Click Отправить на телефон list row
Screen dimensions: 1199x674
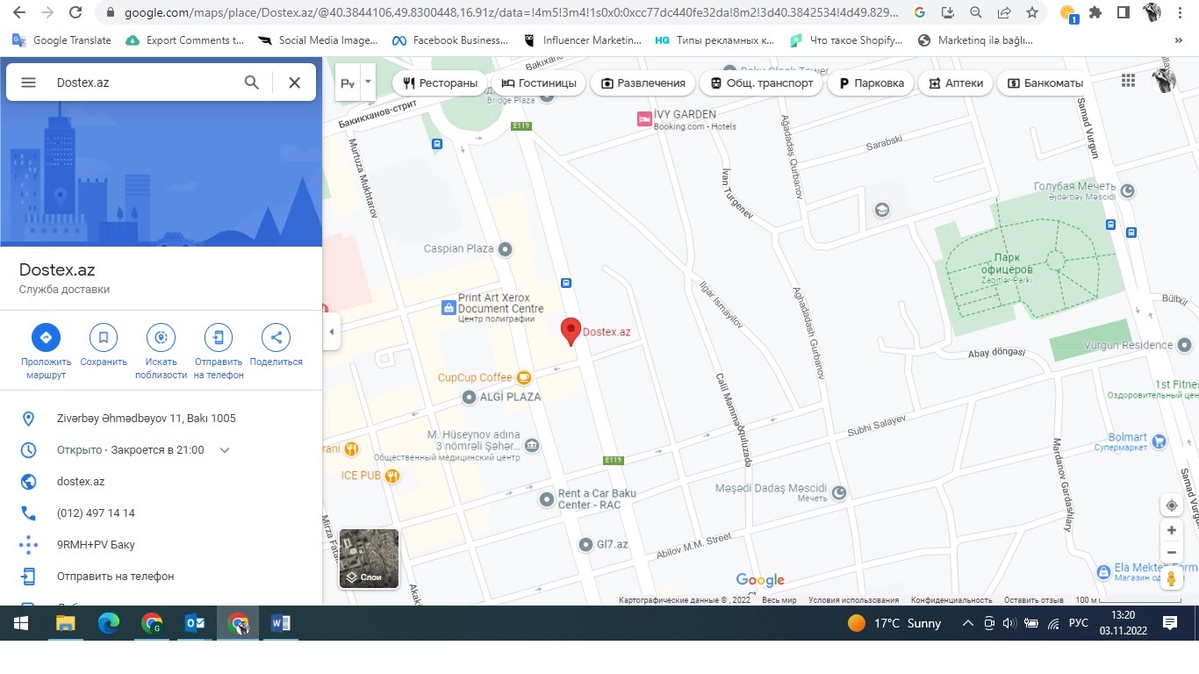161,577
